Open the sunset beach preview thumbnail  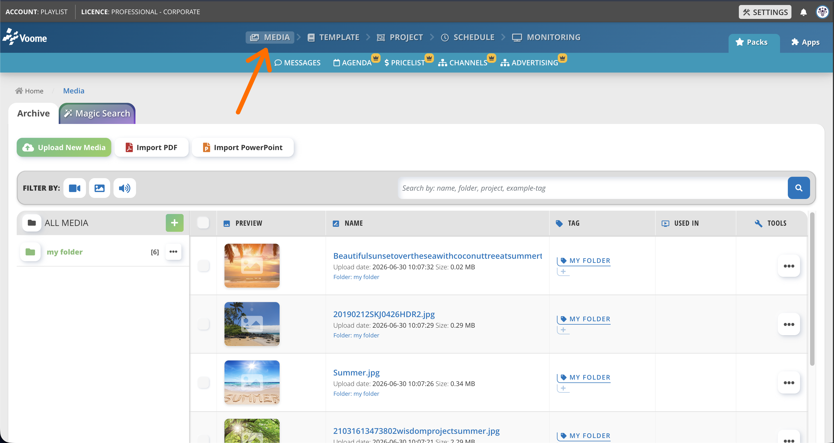coord(251,265)
